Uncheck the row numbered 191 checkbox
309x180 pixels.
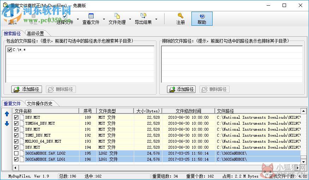[16, 130]
